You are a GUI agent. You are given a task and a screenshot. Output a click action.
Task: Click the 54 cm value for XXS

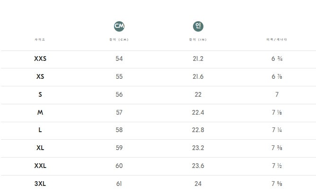[x=119, y=59]
